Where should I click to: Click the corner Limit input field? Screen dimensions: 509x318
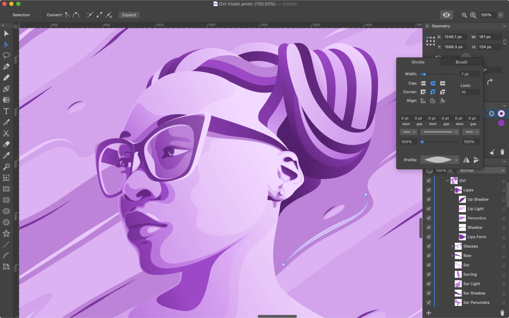(470, 92)
